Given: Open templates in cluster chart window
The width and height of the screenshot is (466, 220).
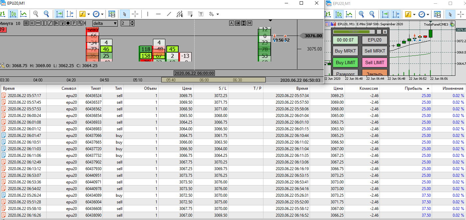Looking at the screenshot, I should point(112,14).
